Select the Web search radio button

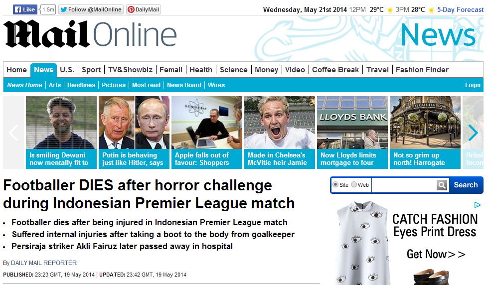(354, 185)
